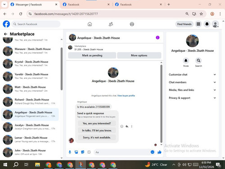Screen dimensions: 225x169
Task: Open the emoji picker in message box
Action: 153,152
